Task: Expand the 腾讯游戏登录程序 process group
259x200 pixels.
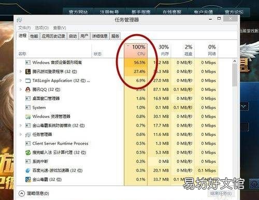Action: pos(21,71)
